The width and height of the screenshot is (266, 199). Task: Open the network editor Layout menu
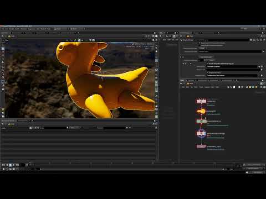(x=207, y=87)
